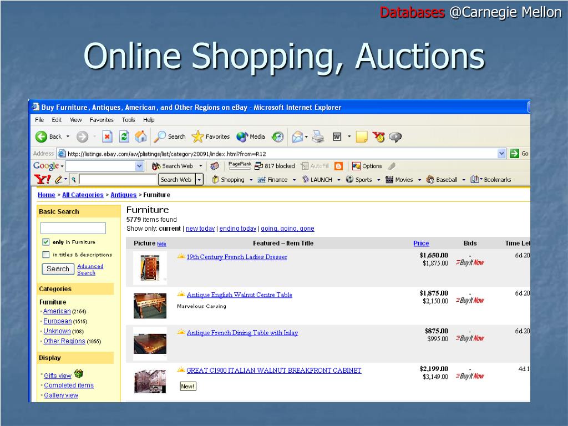Open the Edit menu

pos(57,120)
